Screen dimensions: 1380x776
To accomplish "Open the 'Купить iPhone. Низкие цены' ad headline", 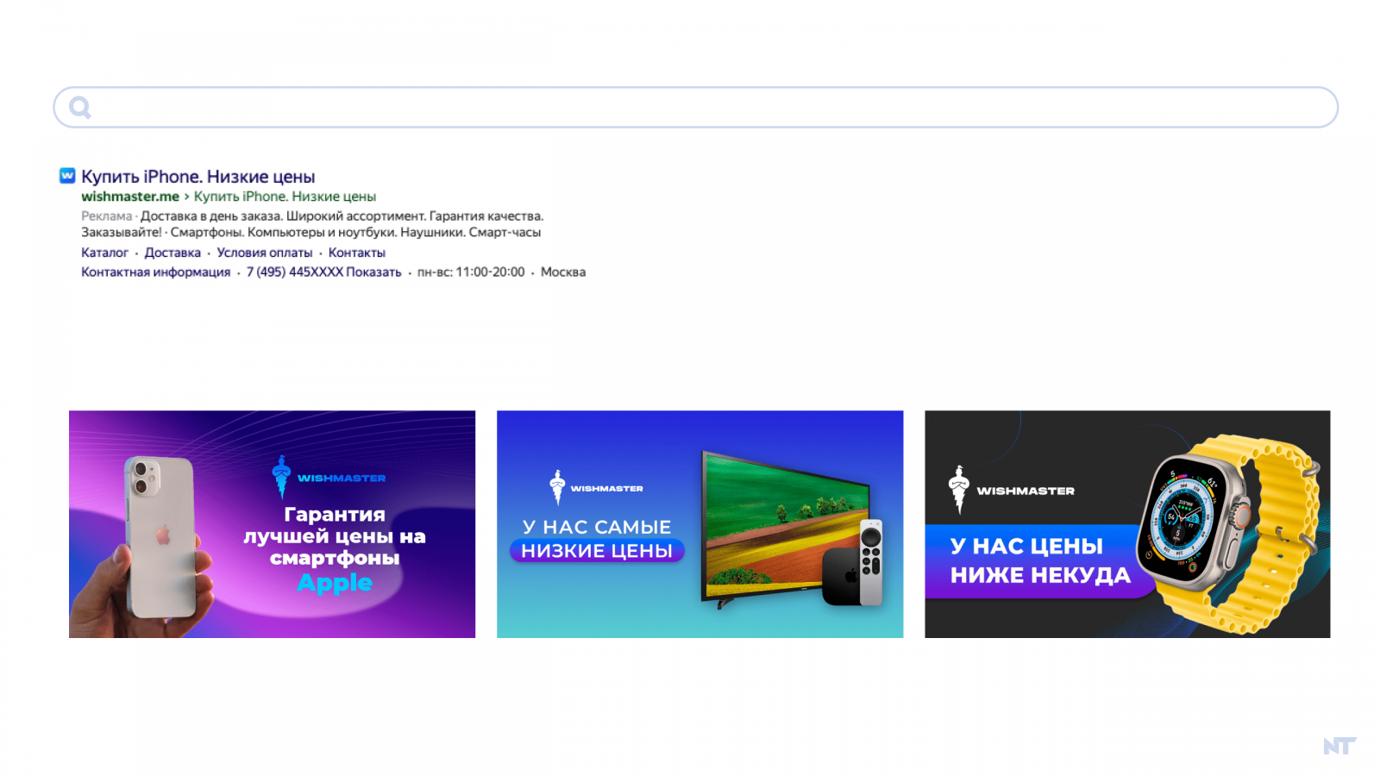I will click(x=198, y=177).
